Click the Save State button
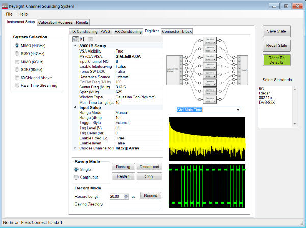The width and height of the screenshot is (306, 228). [x=277, y=31]
